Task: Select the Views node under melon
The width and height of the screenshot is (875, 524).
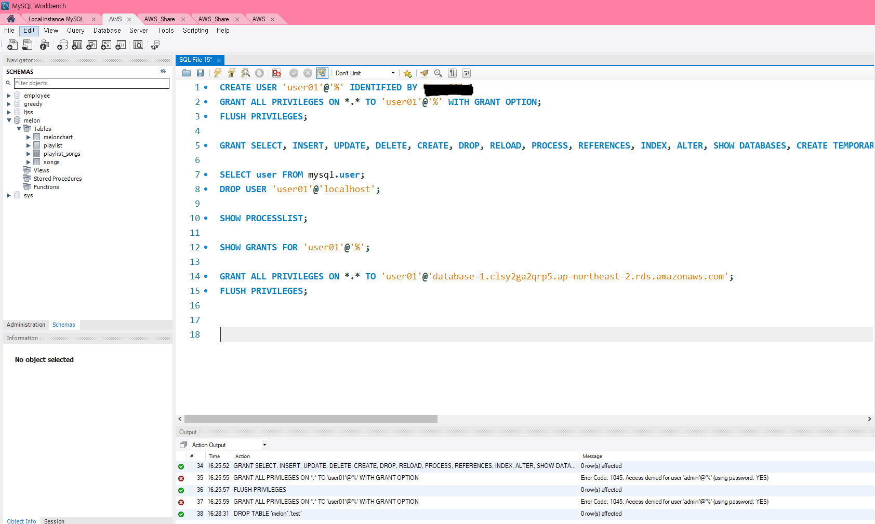Action: pyautogui.click(x=42, y=170)
